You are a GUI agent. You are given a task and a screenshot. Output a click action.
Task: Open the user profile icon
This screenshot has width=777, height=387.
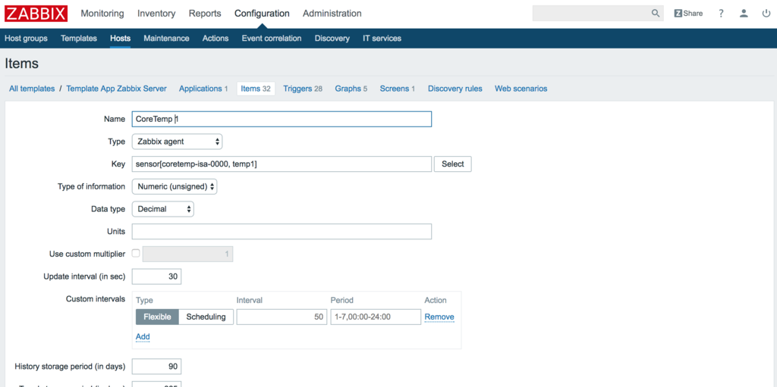click(744, 14)
